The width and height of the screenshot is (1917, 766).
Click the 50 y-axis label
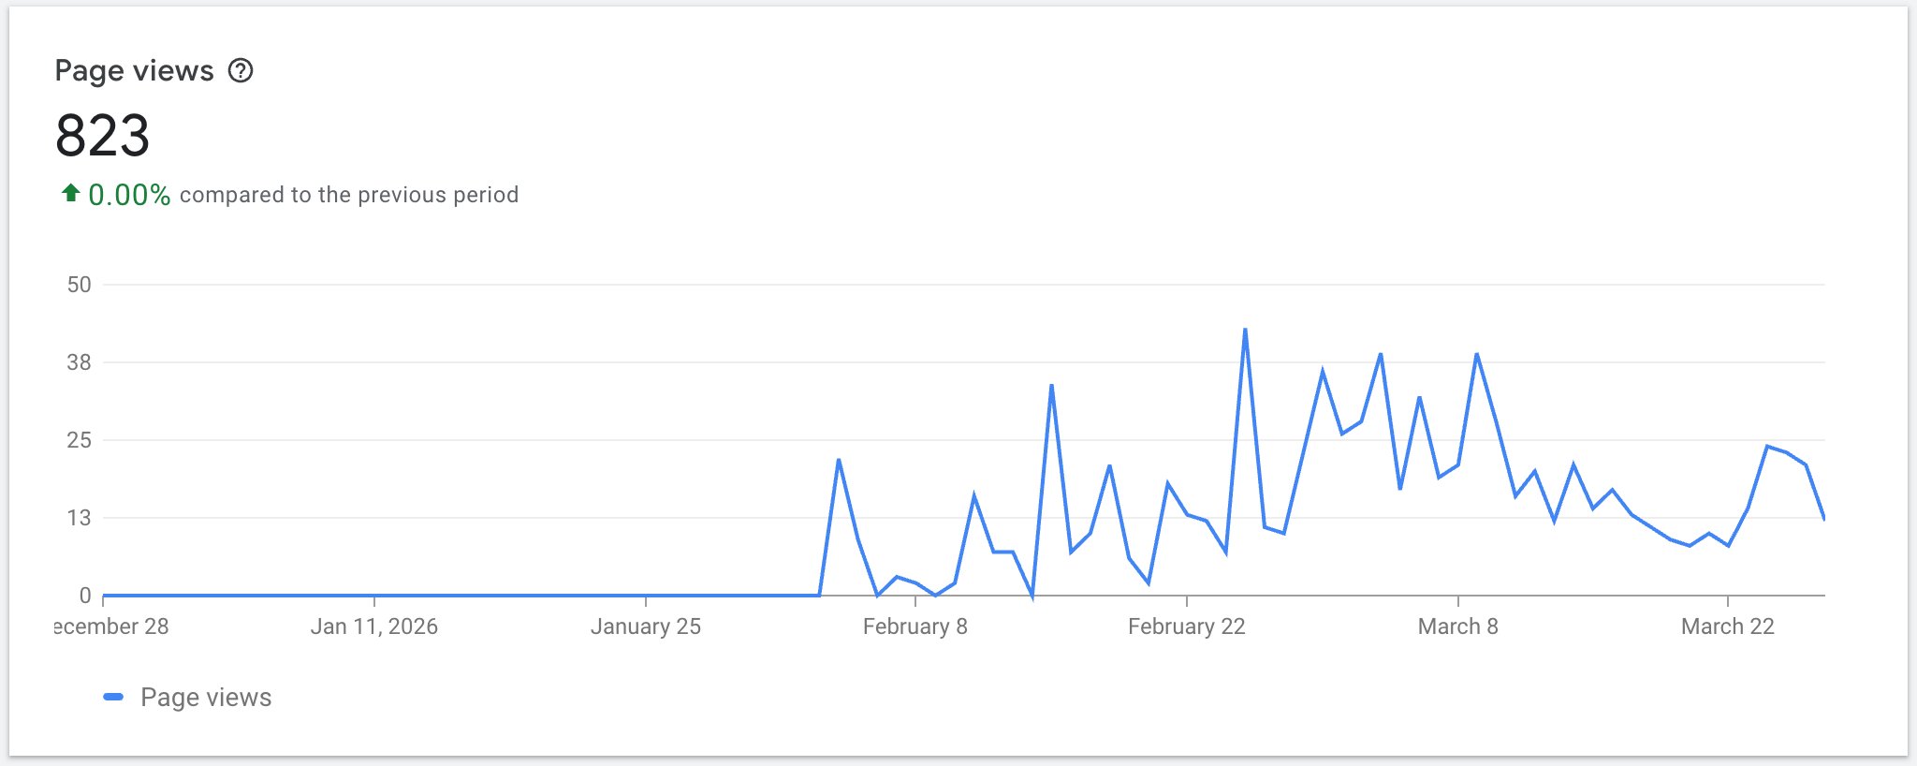click(x=80, y=285)
